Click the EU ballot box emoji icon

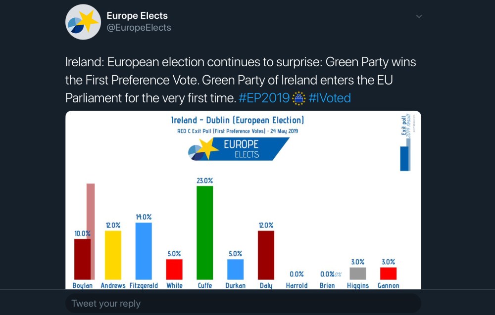click(298, 98)
